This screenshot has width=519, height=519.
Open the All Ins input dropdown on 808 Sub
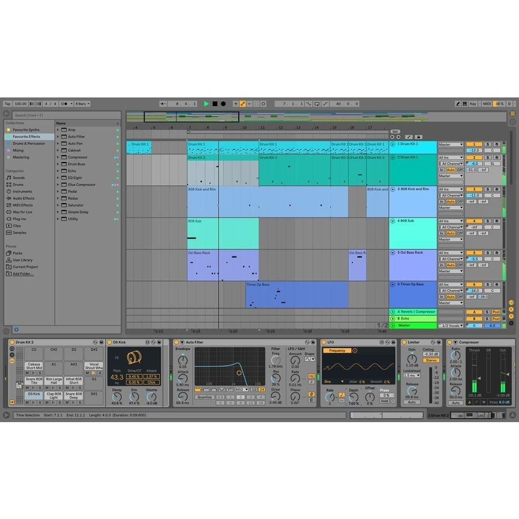tap(450, 221)
